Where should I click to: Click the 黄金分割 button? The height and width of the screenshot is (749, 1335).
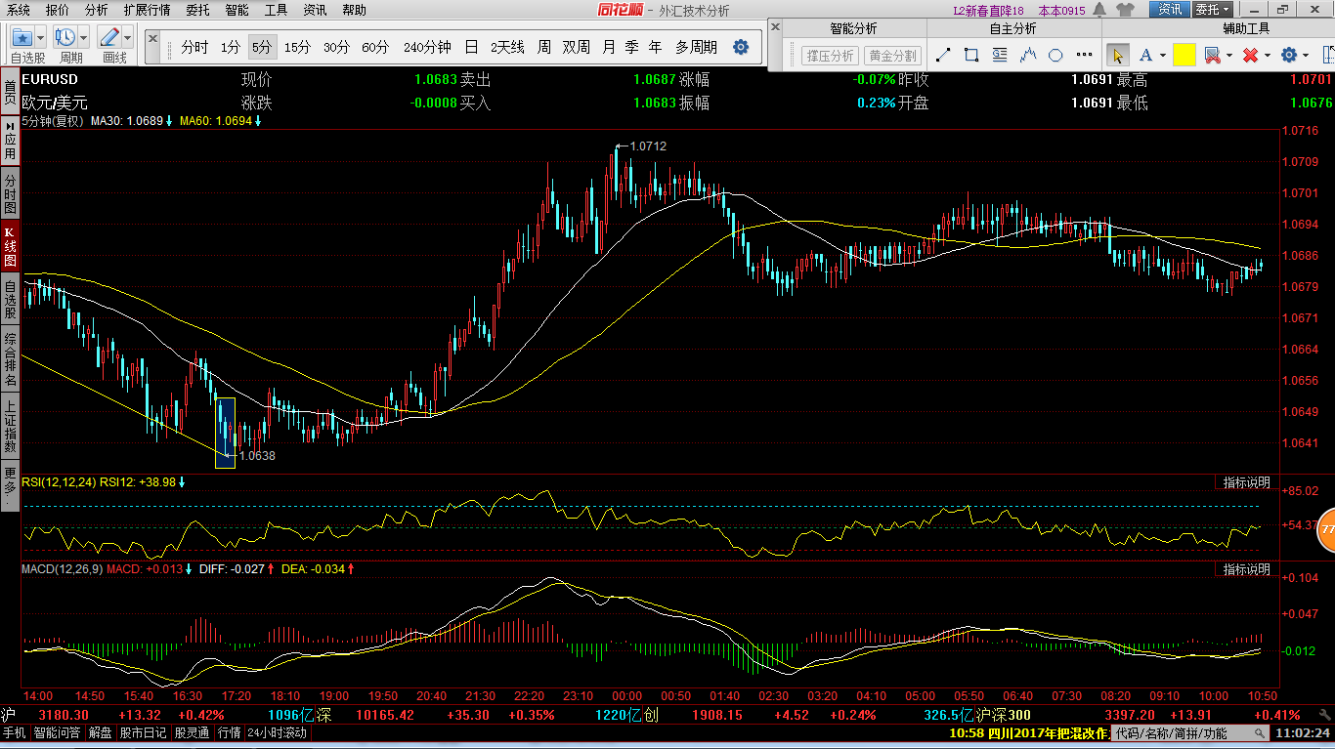(x=893, y=56)
